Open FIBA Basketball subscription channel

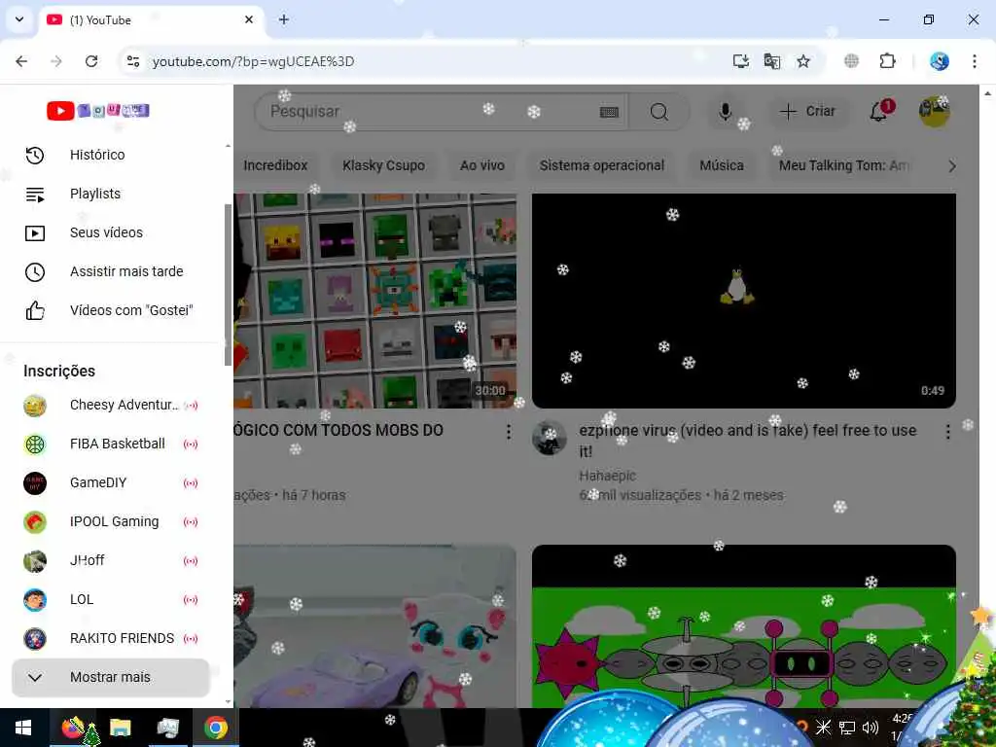pyautogui.click(x=111, y=444)
